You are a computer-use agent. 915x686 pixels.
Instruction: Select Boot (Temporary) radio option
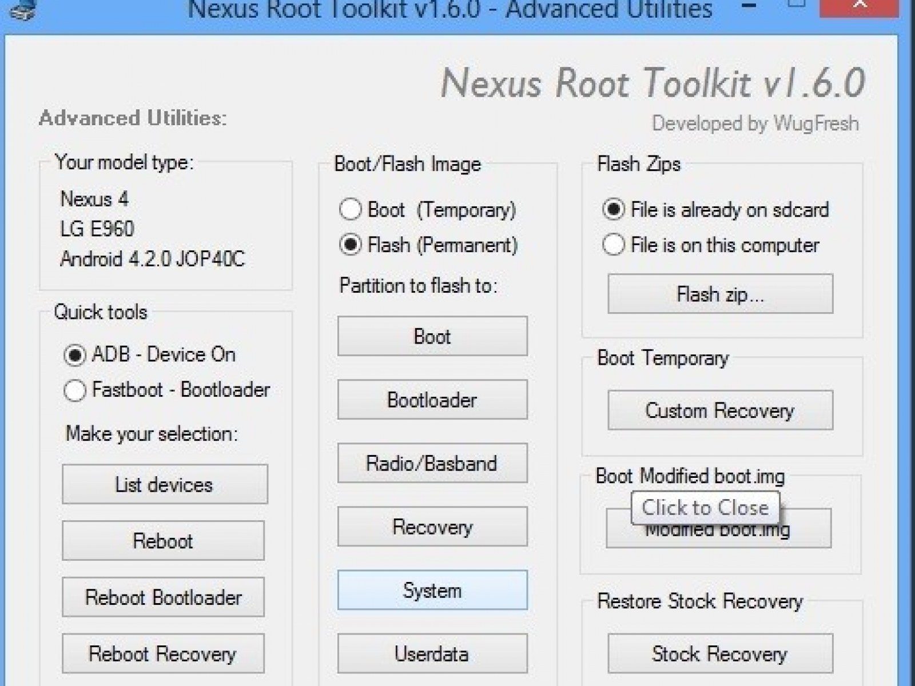click(x=428, y=210)
